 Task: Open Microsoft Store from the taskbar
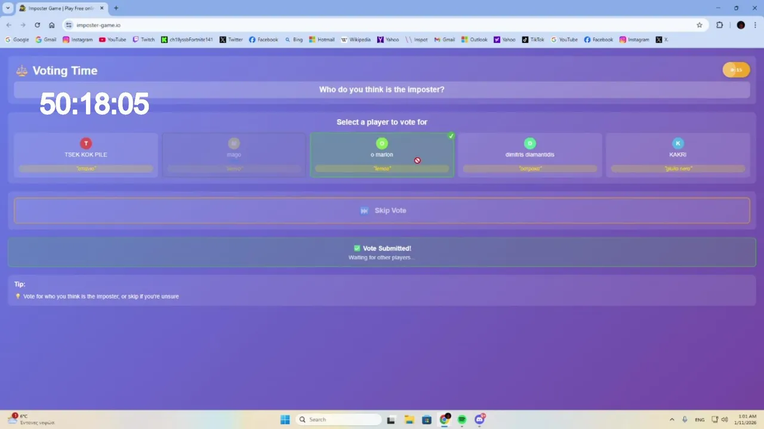pyautogui.click(x=426, y=419)
